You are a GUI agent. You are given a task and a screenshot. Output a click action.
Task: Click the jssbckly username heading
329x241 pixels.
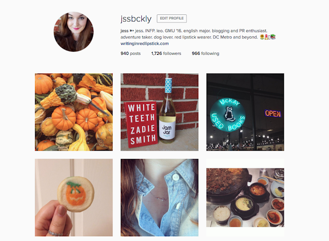pyautogui.click(x=136, y=19)
